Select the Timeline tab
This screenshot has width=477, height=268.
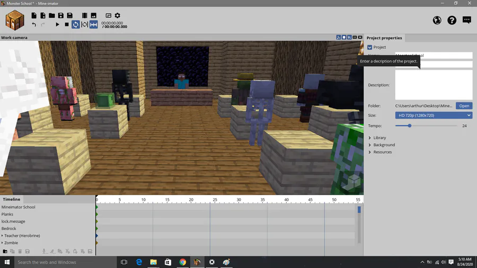click(12, 199)
